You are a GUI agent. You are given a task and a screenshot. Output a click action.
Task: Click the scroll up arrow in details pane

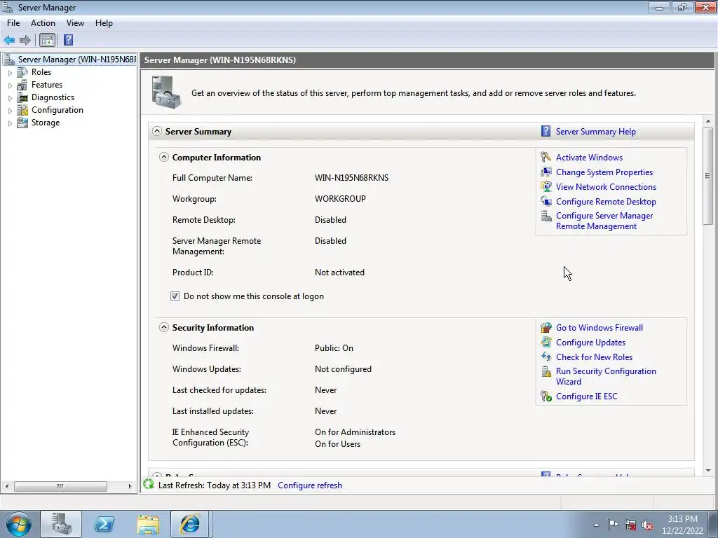(x=708, y=121)
